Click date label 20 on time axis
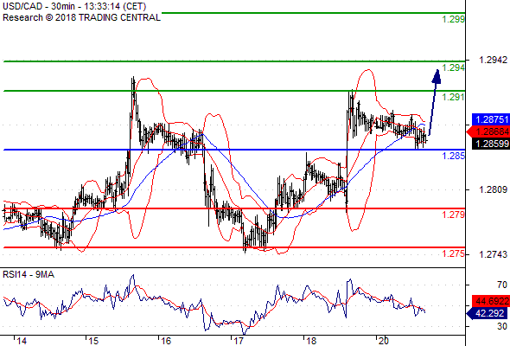Image resolution: width=510 pixels, height=346 pixels. 384,341
